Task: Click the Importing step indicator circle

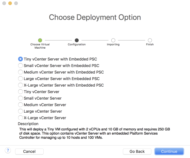Action: click(x=113, y=40)
